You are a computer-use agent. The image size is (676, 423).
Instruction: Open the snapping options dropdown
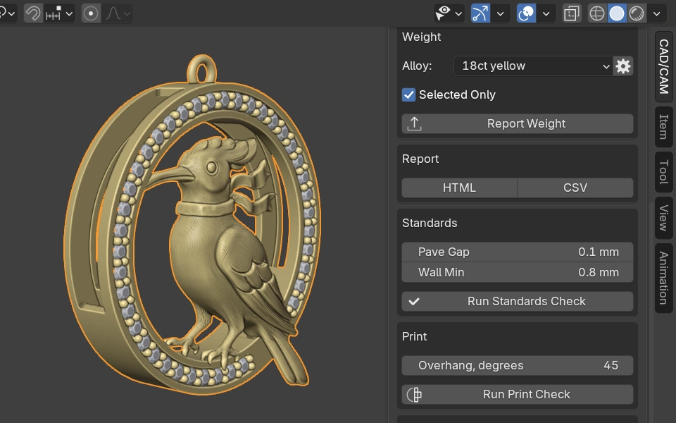click(x=59, y=13)
